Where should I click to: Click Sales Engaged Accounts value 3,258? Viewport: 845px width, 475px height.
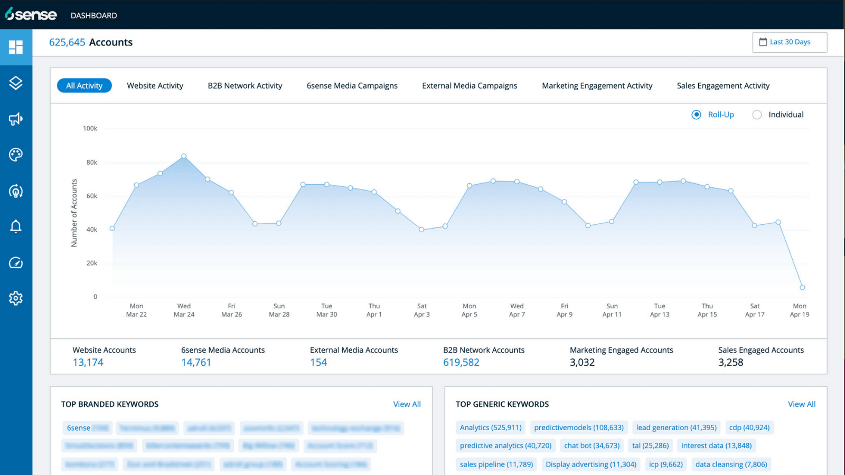click(730, 363)
